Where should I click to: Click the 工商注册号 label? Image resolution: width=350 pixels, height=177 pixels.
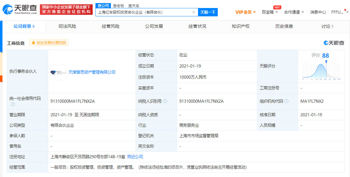(x=270, y=88)
